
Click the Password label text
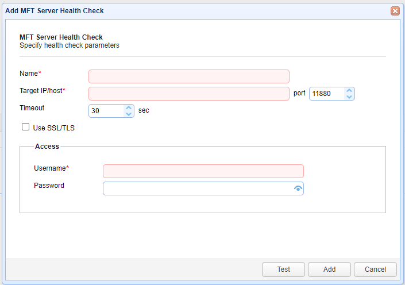(49, 186)
